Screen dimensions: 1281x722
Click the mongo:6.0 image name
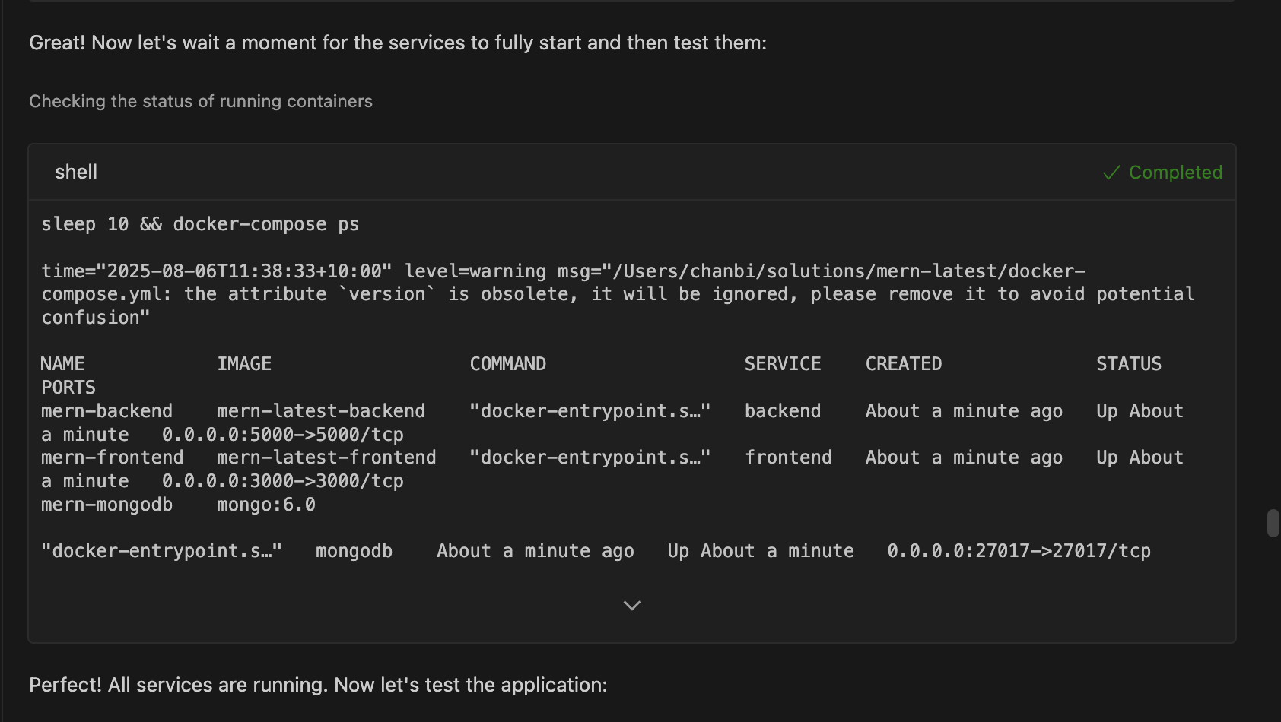click(266, 505)
